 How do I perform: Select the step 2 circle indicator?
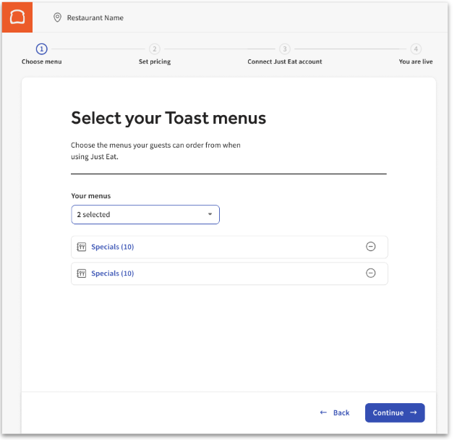155,49
